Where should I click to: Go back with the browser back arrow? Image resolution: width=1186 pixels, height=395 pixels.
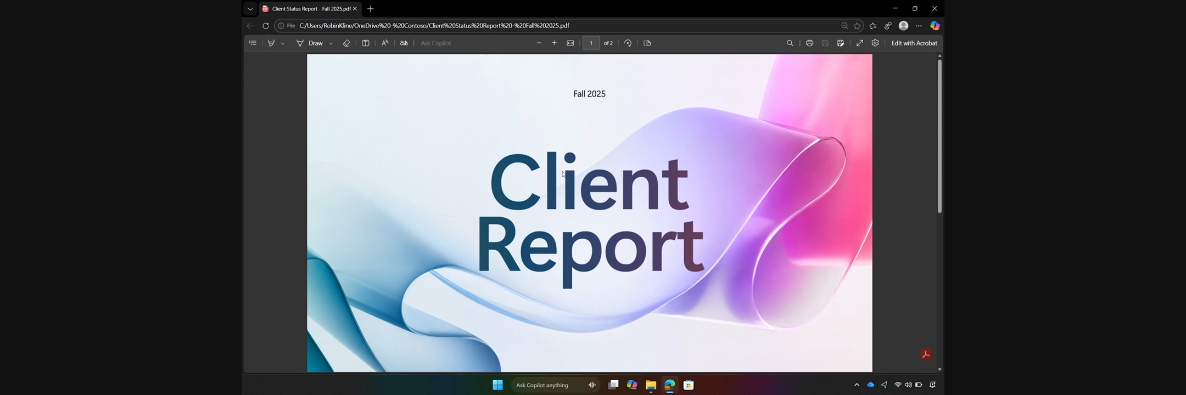pos(250,26)
